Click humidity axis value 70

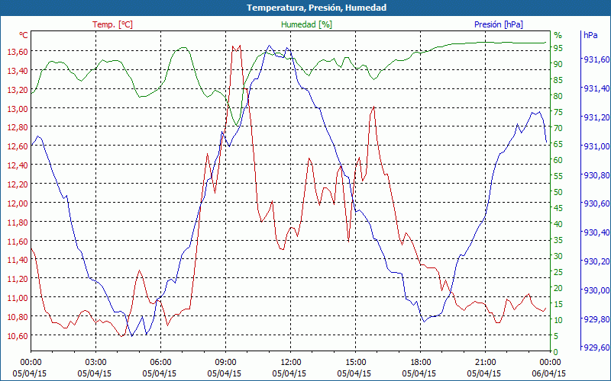558,128
